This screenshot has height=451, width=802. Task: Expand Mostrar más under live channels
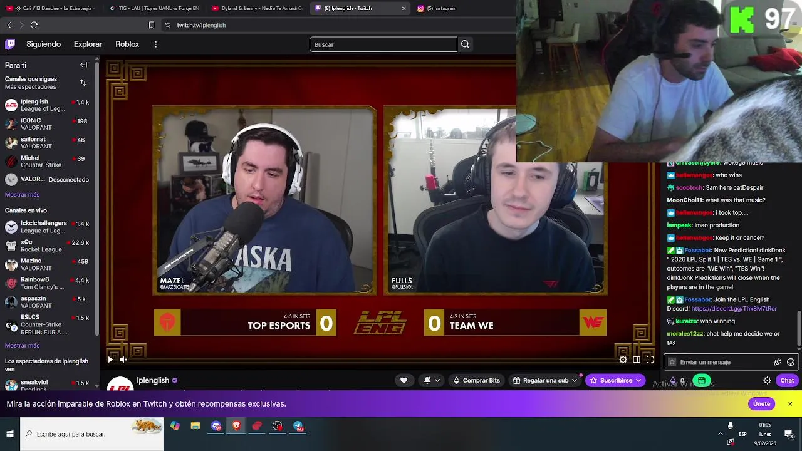pyautogui.click(x=22, y=346)
